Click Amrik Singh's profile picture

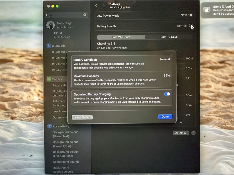coord(50,25)
